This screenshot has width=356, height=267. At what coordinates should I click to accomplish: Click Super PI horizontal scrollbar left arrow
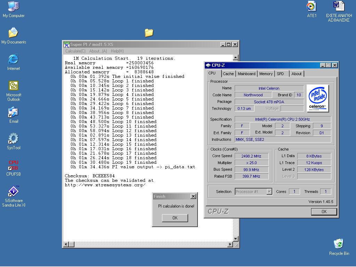(x=66, y=244)
